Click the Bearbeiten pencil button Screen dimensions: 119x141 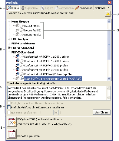click(84, 8)
